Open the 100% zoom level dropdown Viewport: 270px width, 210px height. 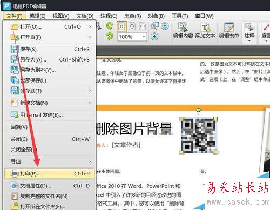click(144, 37)
